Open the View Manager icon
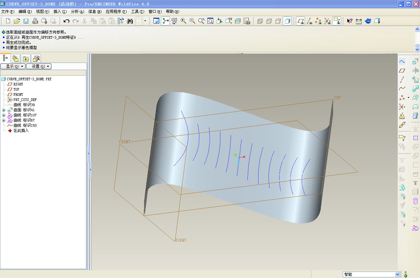 pyautogui.click(x=247, y=21)
